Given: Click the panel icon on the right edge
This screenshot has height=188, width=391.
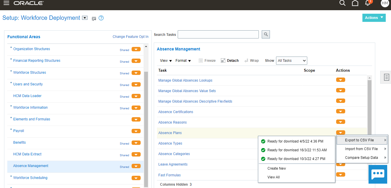Looking at the screenshot, I should coord(386,77).
